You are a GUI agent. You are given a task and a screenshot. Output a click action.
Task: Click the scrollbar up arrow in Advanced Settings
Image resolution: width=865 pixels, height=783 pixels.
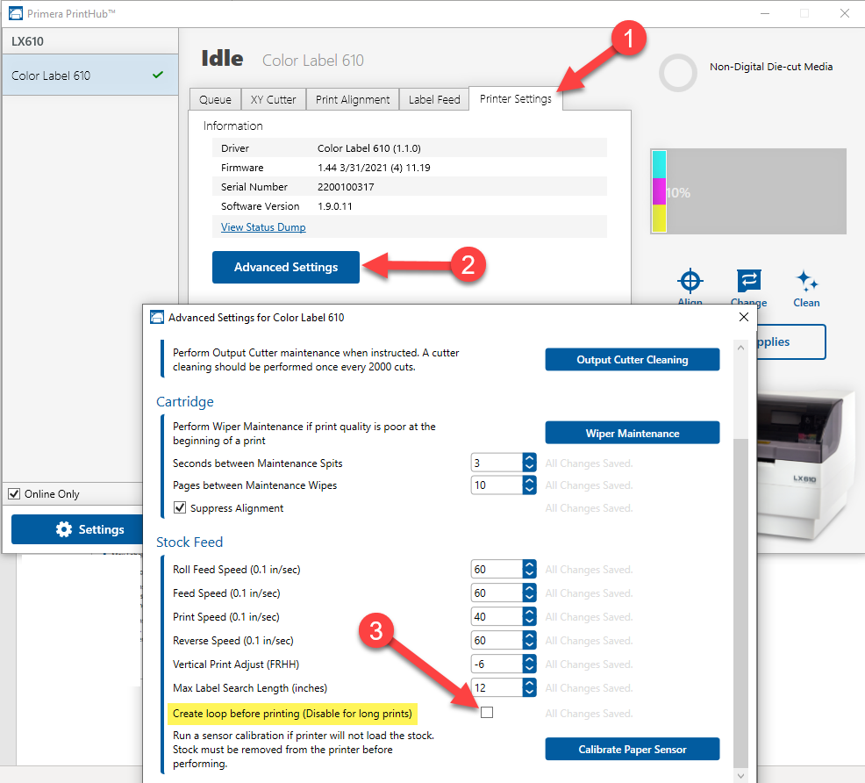coord(741,348)
